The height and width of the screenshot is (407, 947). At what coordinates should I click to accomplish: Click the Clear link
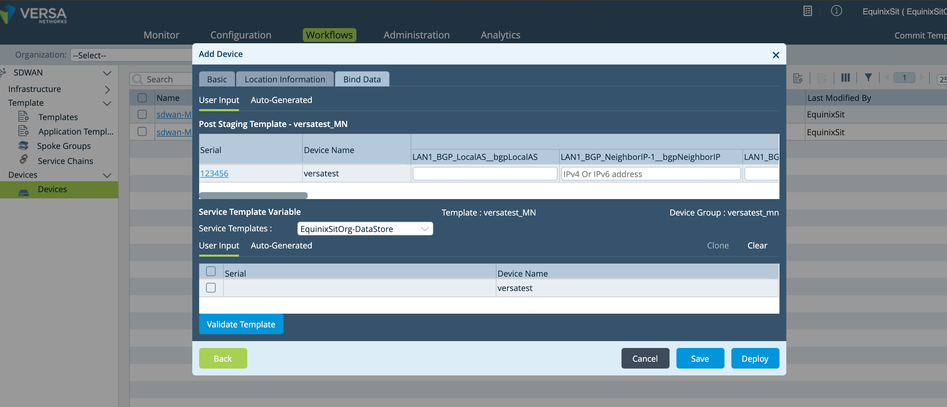click(x=757, y=245)
